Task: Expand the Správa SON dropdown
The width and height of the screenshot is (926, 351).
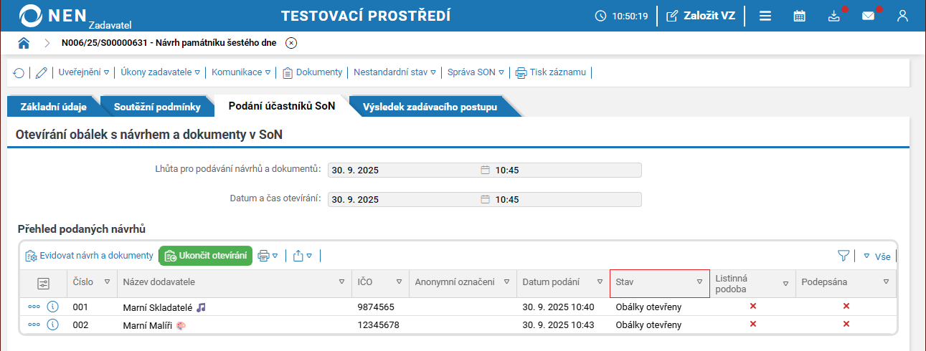Action: [476, 72]
